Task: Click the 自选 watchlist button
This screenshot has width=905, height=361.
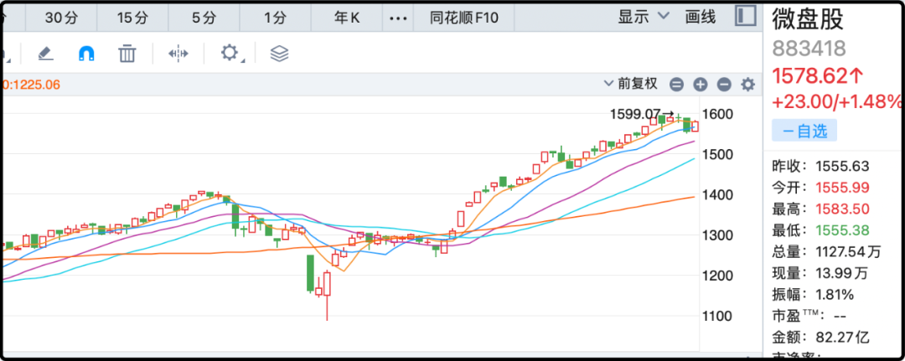Action: [804, 131]
